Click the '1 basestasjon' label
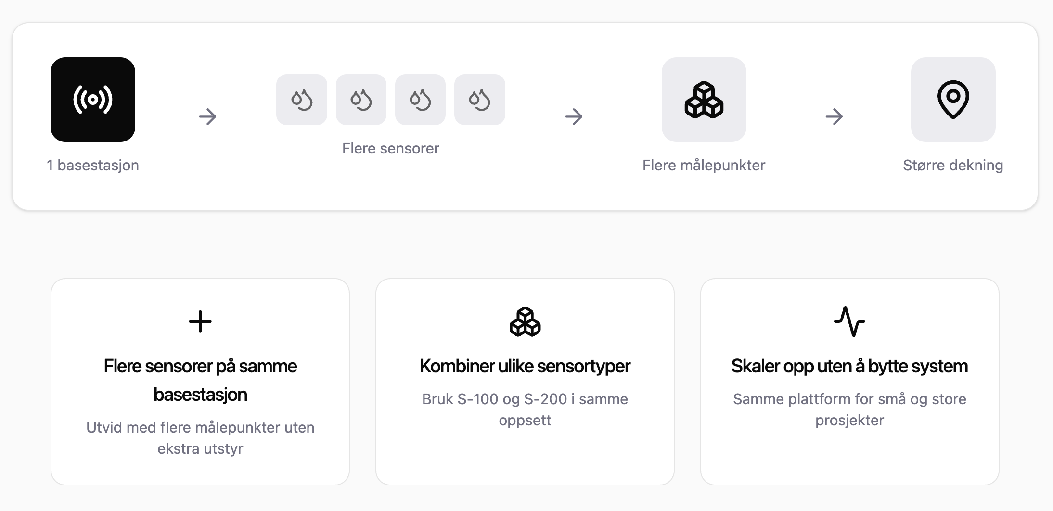The height and width of the screenshot is (511, 1053). coord(93,165)
